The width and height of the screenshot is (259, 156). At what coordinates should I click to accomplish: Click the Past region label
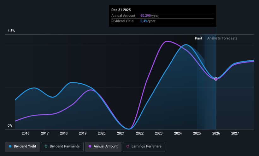click(198, 38)
